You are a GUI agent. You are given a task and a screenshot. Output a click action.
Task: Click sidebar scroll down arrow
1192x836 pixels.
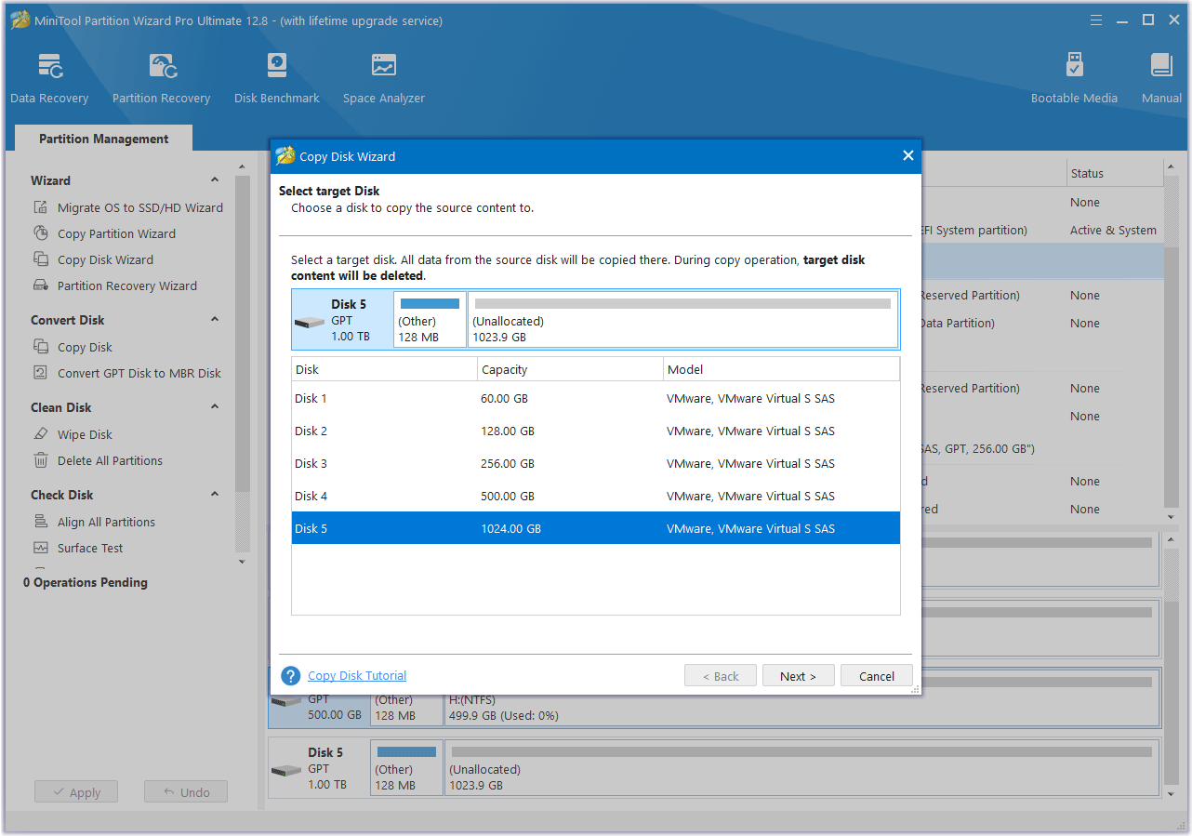tap(242, 562)
